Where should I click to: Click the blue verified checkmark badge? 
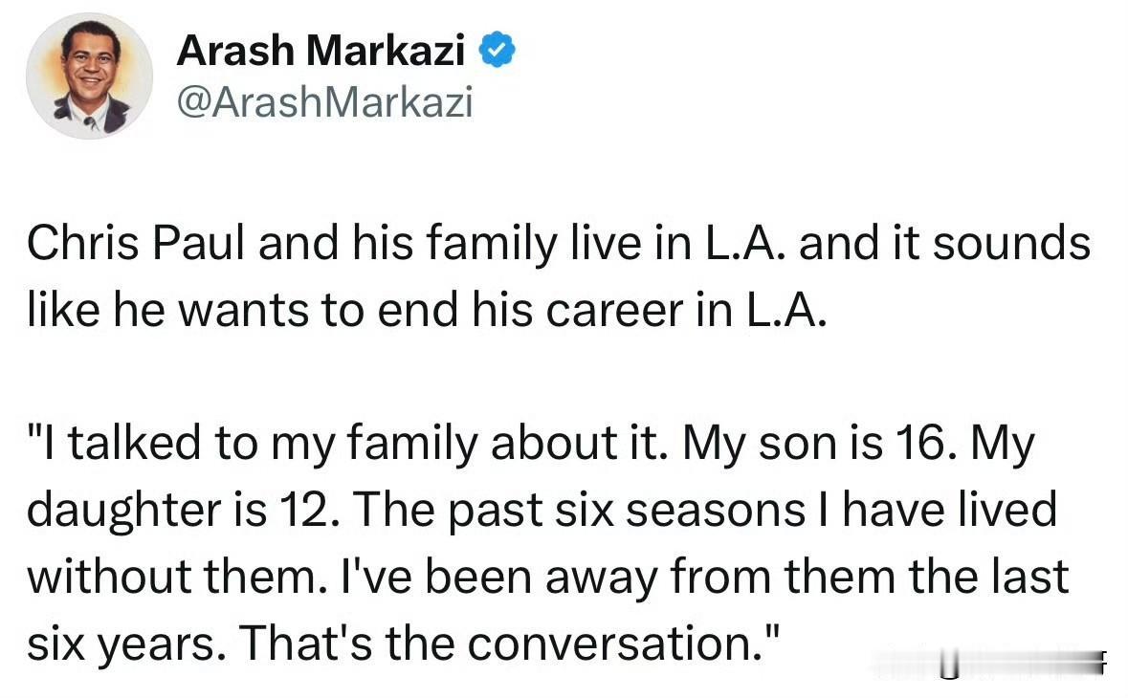coord(498,51)
